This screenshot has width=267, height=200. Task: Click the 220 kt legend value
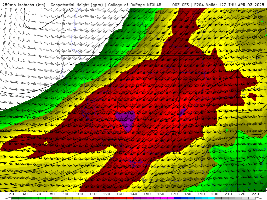[242, 194]
